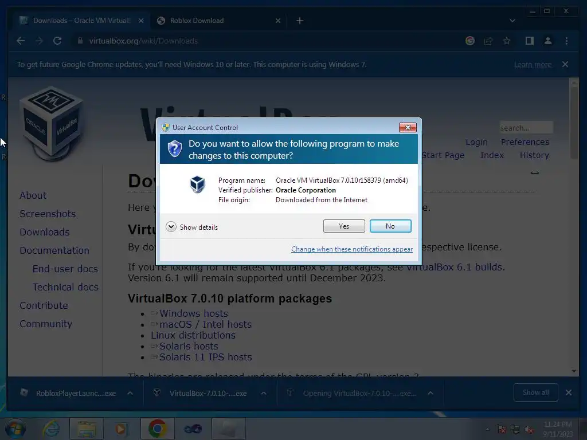Viewport: 587px width, 440px height.
Task: Open the Index menu item
Action: point(492,155)
